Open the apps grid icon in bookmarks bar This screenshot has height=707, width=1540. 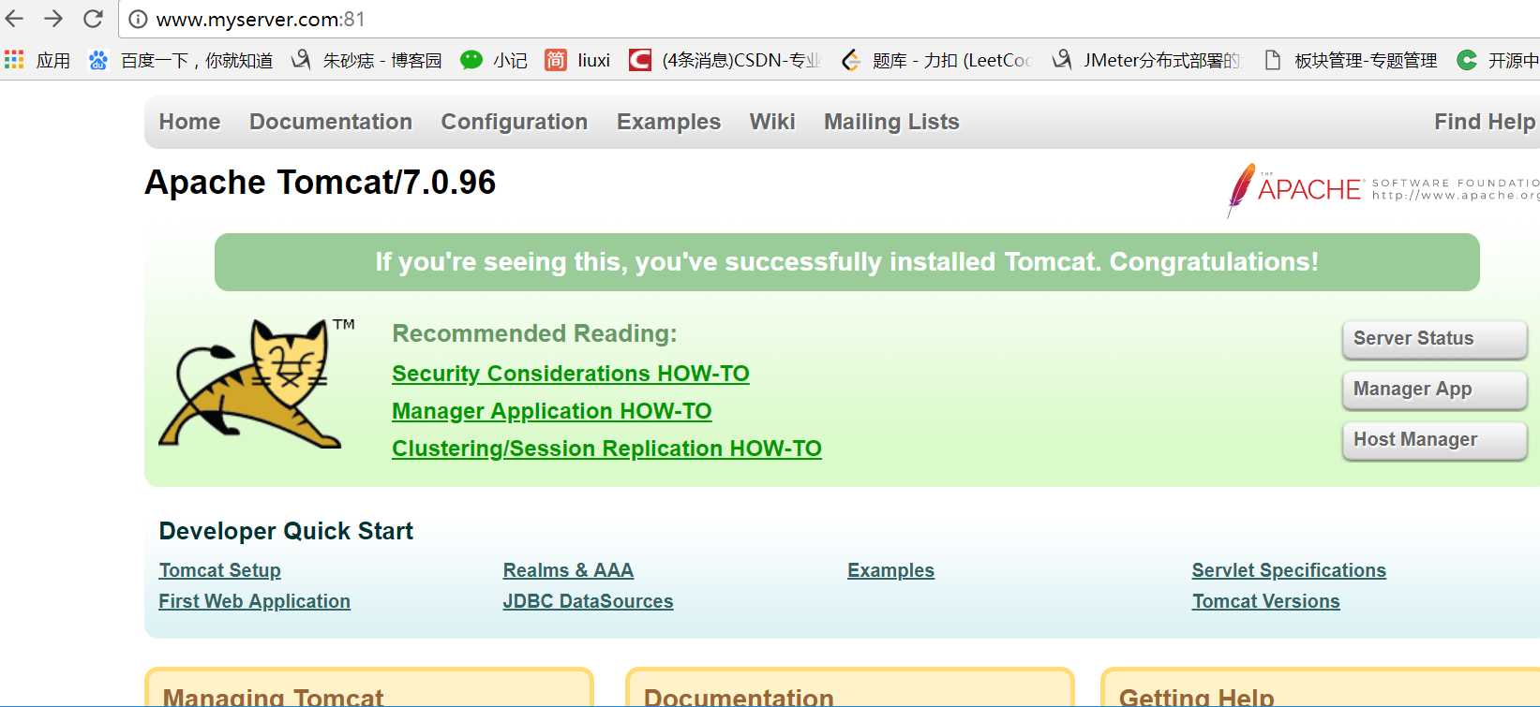[14, 60]
